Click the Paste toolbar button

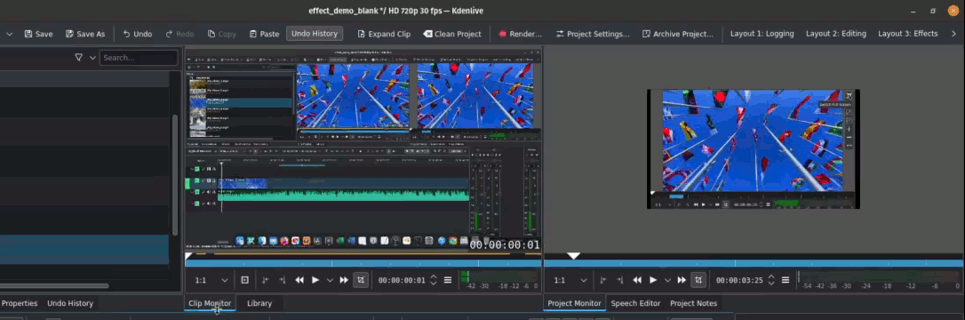[263, 34]
